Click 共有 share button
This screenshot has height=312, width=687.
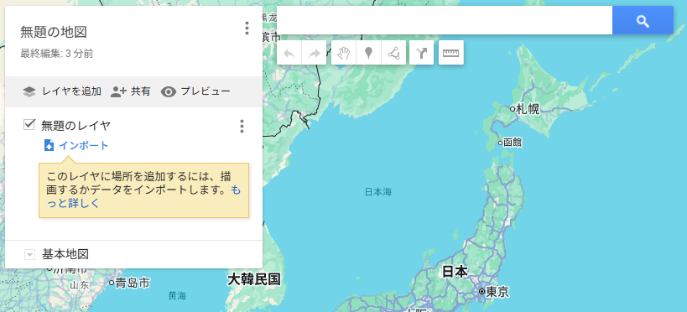click(x=131, y=91)
